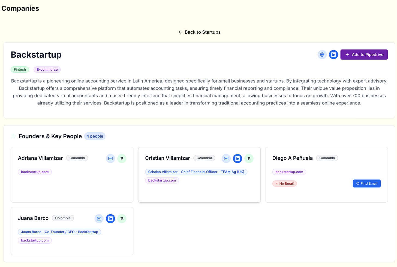Add Adriana Villamizar to Pipedrive icon

pyautogui.click(x=122, y=159)
